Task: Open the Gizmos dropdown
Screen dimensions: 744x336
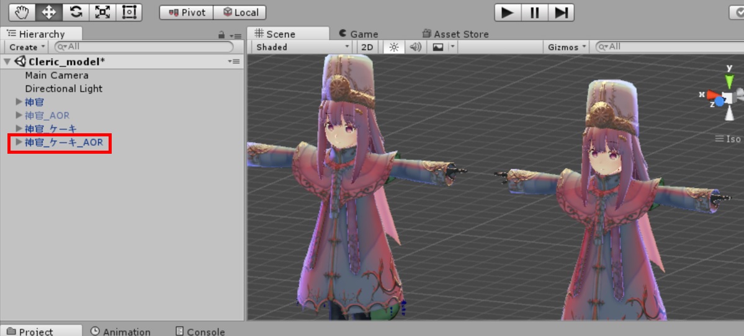Action: point(567,47)
